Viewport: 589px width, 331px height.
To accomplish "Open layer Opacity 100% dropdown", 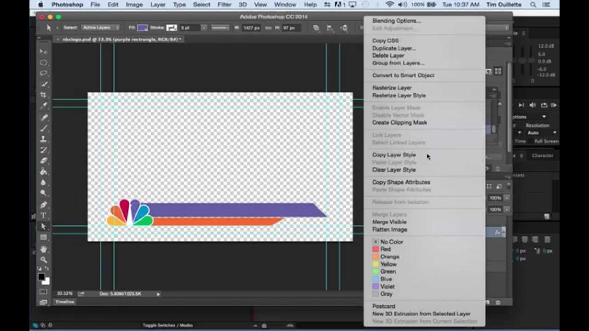I will pos(507,198).
